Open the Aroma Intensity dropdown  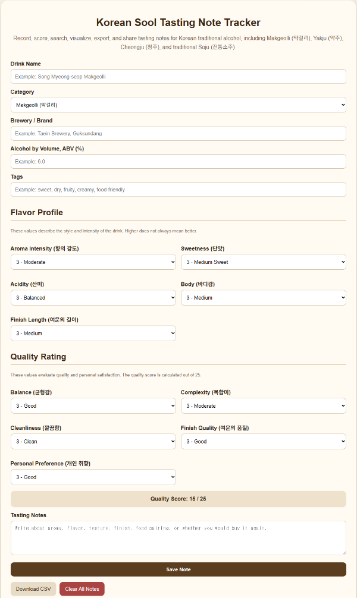point(93,262)
